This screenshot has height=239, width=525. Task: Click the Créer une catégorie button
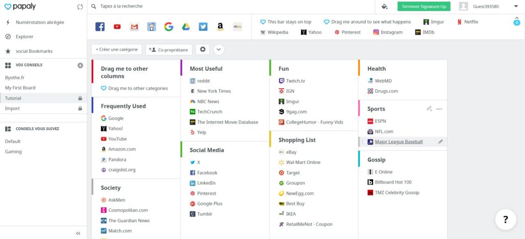click(x=116, y=49)
